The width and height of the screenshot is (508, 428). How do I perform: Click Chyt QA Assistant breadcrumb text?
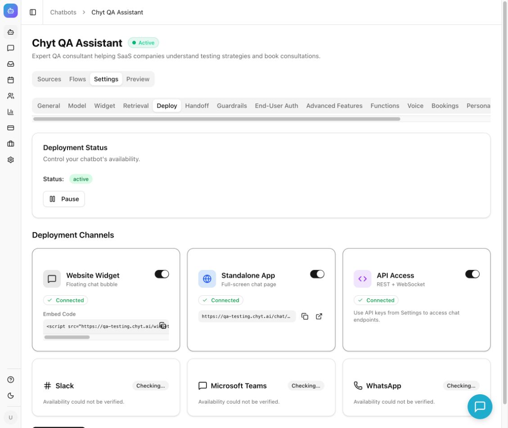(x=117, y=12)
